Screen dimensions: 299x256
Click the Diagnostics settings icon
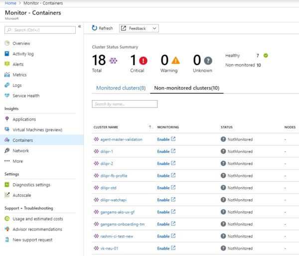pyautogui.click(x=7, y=184)
